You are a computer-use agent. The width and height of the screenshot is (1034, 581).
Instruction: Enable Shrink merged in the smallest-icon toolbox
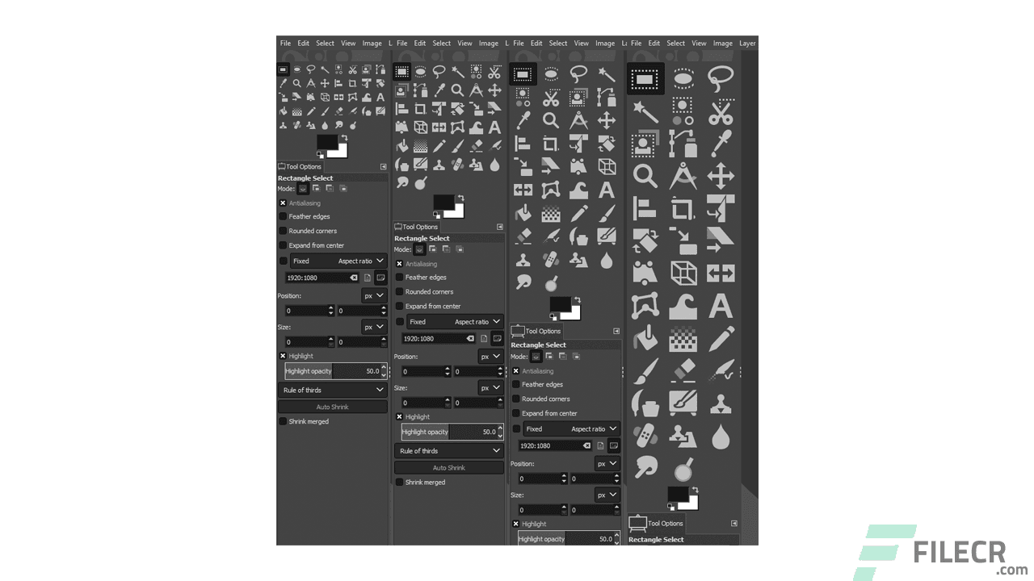click(x=283, y=421)
